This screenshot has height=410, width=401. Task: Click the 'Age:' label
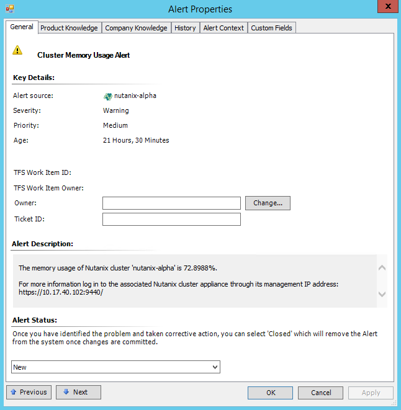click(x=21, y=140)
